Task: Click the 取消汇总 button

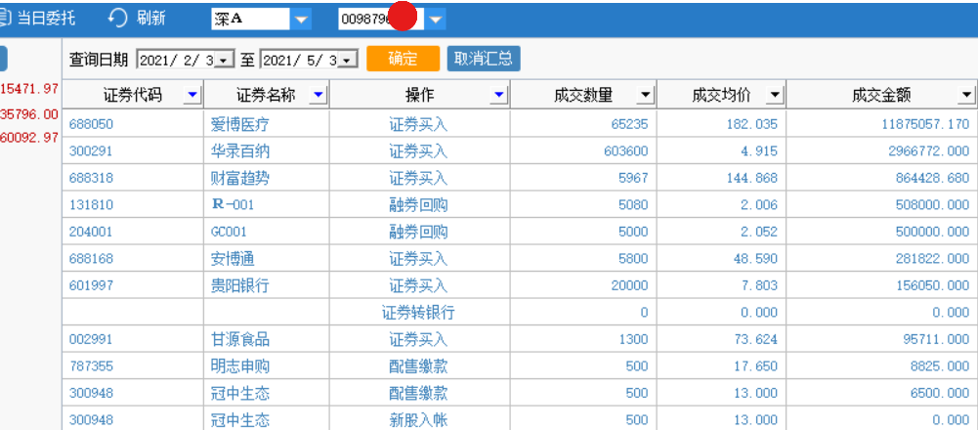Action: [484, 59]
